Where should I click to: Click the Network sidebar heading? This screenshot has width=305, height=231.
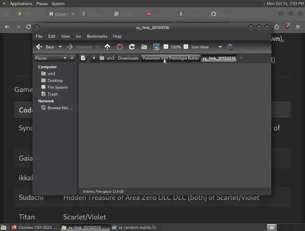[46, 101]
